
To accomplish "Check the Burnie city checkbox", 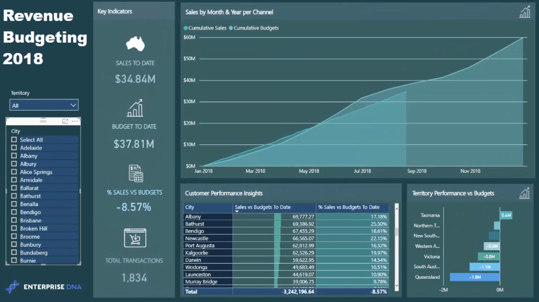I will pyautogui.click(x=14, y=260).
